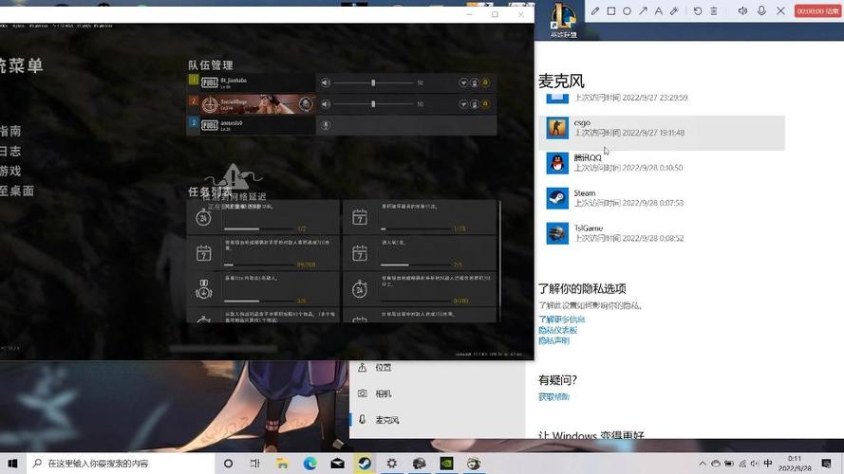Close the recorder toolbar with X
844x474 pixels.
(780, 10)
